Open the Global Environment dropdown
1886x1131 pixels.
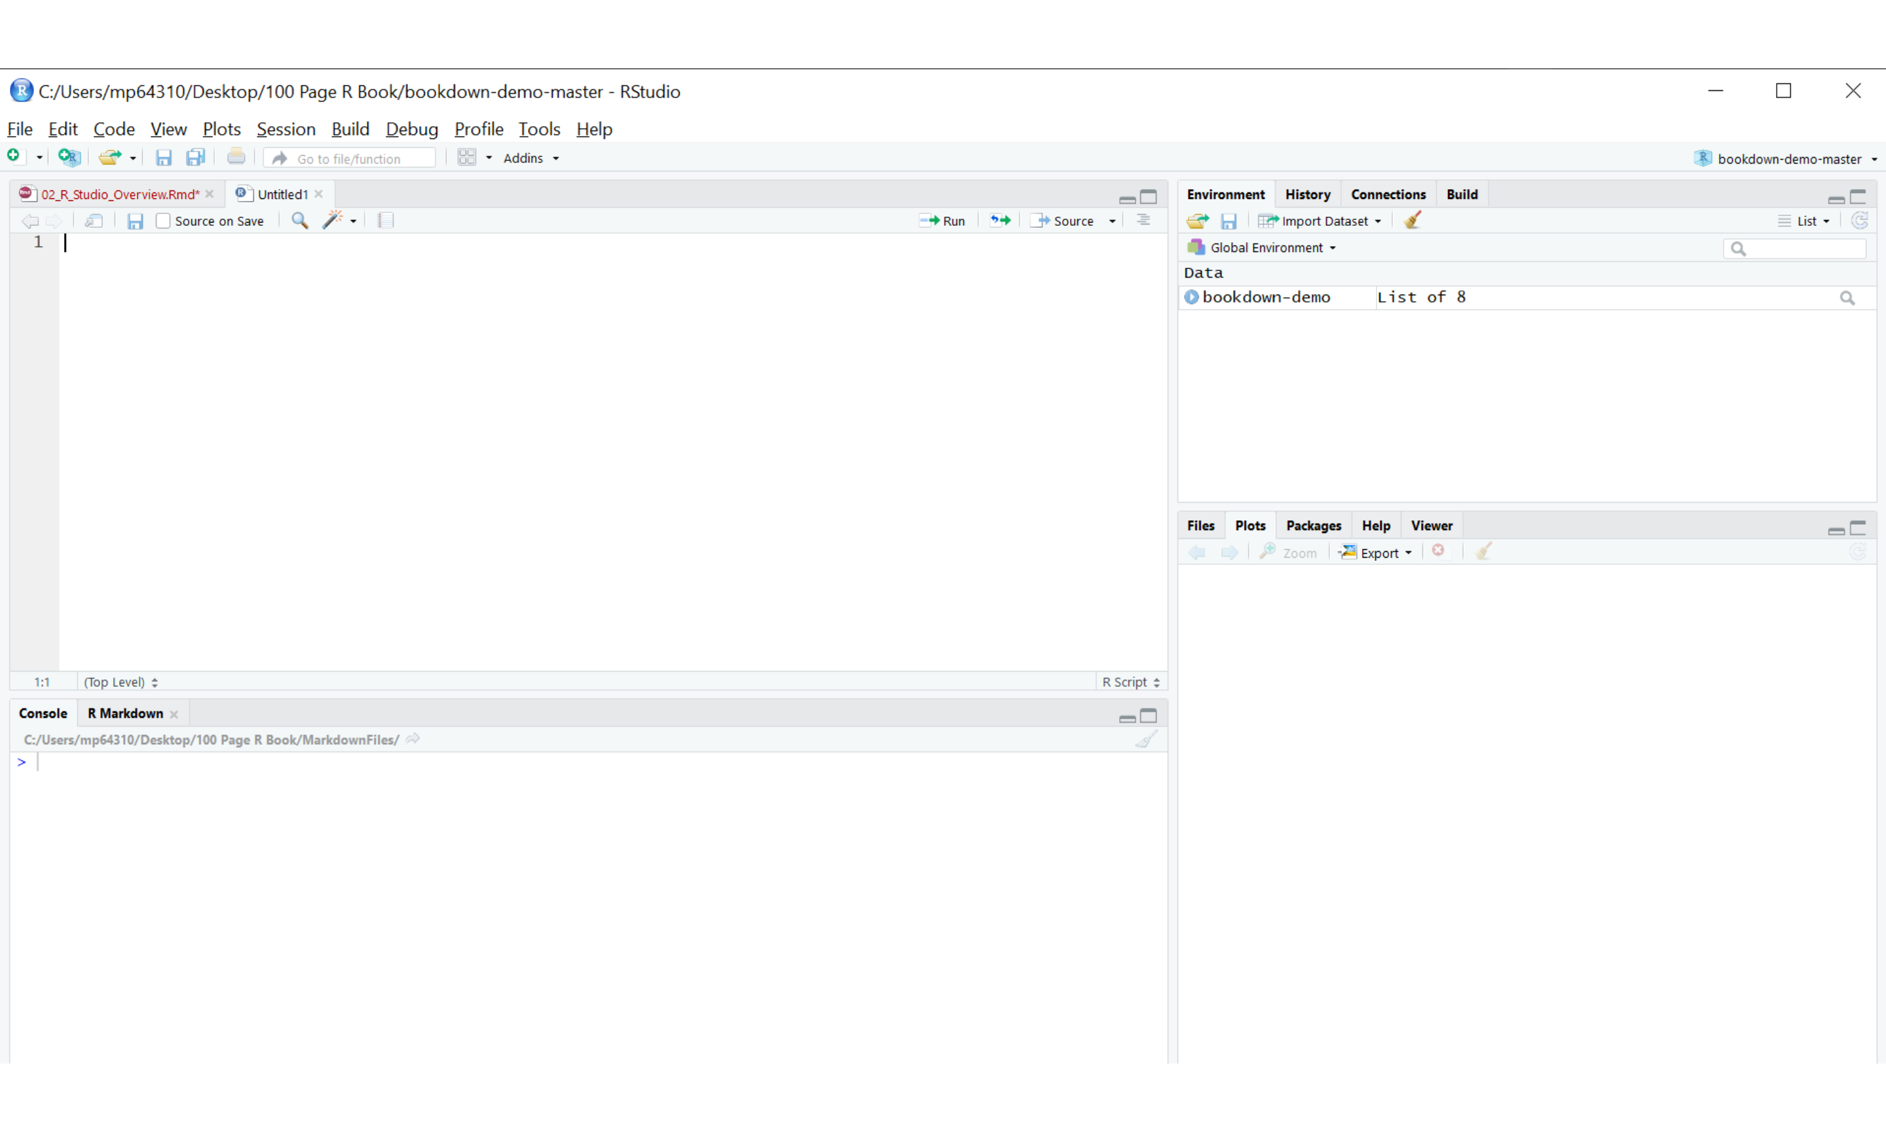(x=1272, y=247)
